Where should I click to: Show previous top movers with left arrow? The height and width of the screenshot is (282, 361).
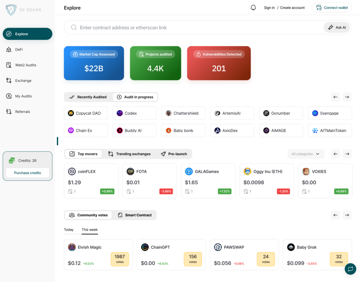pyautogui.click(x=335, y=154)
